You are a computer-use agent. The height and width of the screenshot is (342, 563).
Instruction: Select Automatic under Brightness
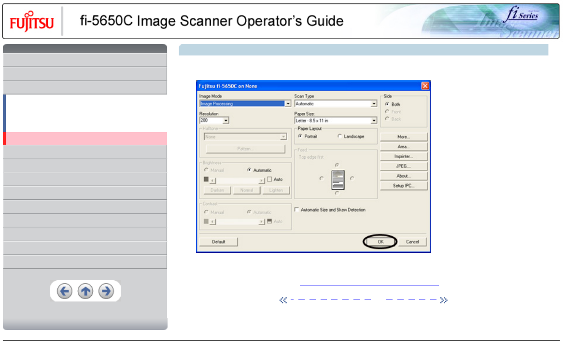pyautogui.click(x=249, y=170)
